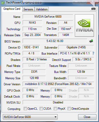Click the Device ID field 10DE - 0141
The height and width of the screenshot is (122, 99).
(31, 47)
